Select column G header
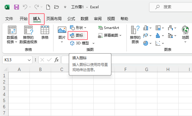 (147, 70)
